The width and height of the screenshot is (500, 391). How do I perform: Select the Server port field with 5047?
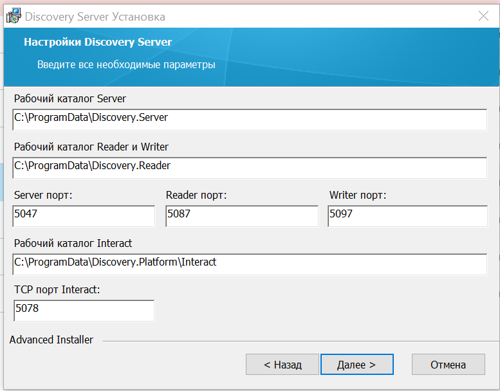point(84,215)
